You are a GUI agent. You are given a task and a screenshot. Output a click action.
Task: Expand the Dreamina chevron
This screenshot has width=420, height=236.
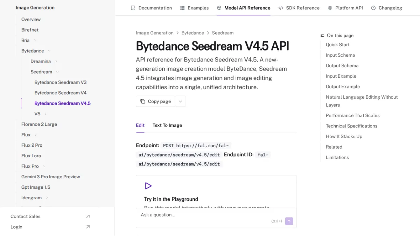[56, 62]
